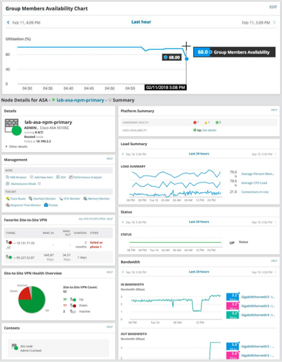This screenshot has width=282, height=362.
Task: Go to previous period in Status panel
Action: pos(123,222)
